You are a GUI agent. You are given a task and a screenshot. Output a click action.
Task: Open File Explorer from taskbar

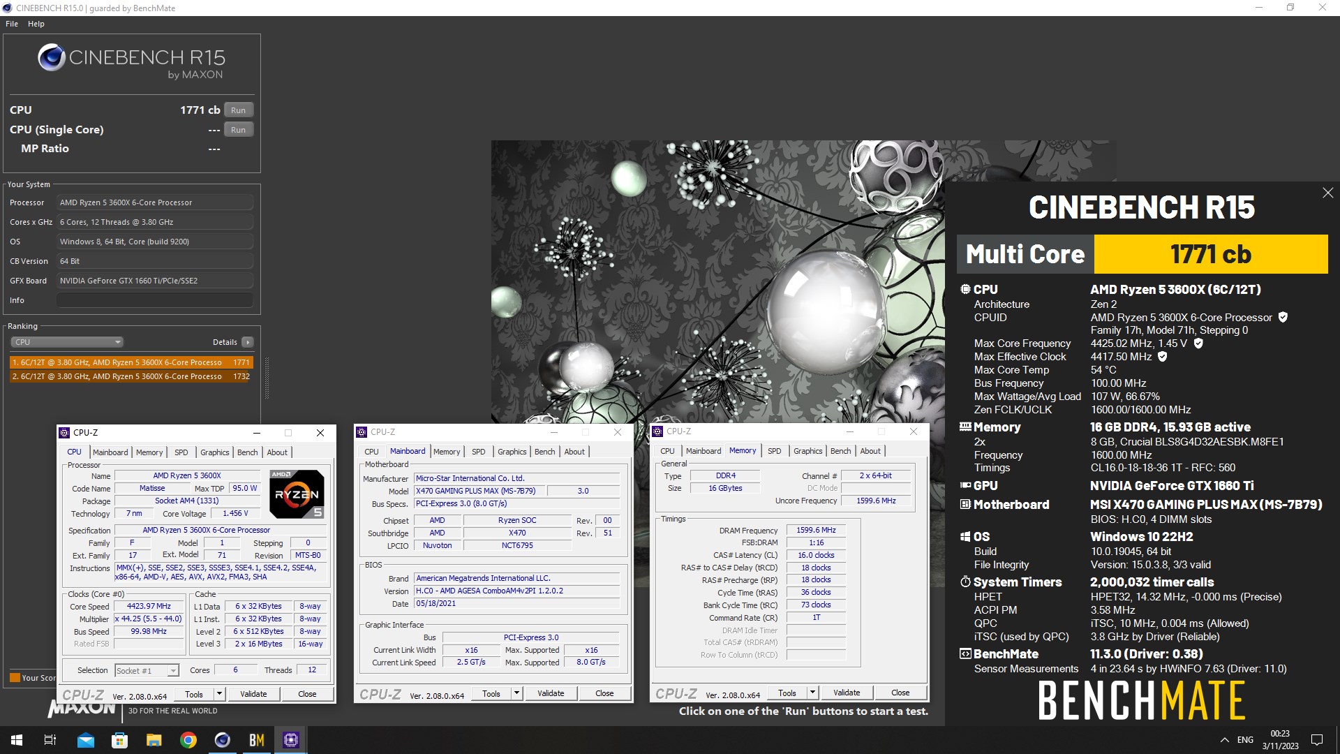pyautogui.click(x=154, y=740)
